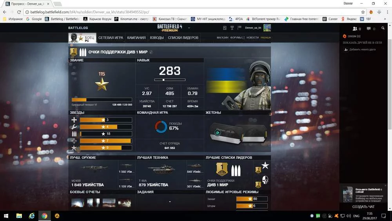Bookmark this page with the star icon
This screenshot has width=392, height=221.
pyautogui.click(x=363, y=12)
